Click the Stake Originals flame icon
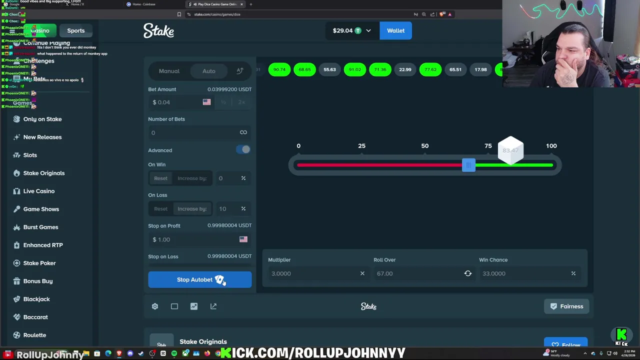The image size is (640, 360). point(16,173)
